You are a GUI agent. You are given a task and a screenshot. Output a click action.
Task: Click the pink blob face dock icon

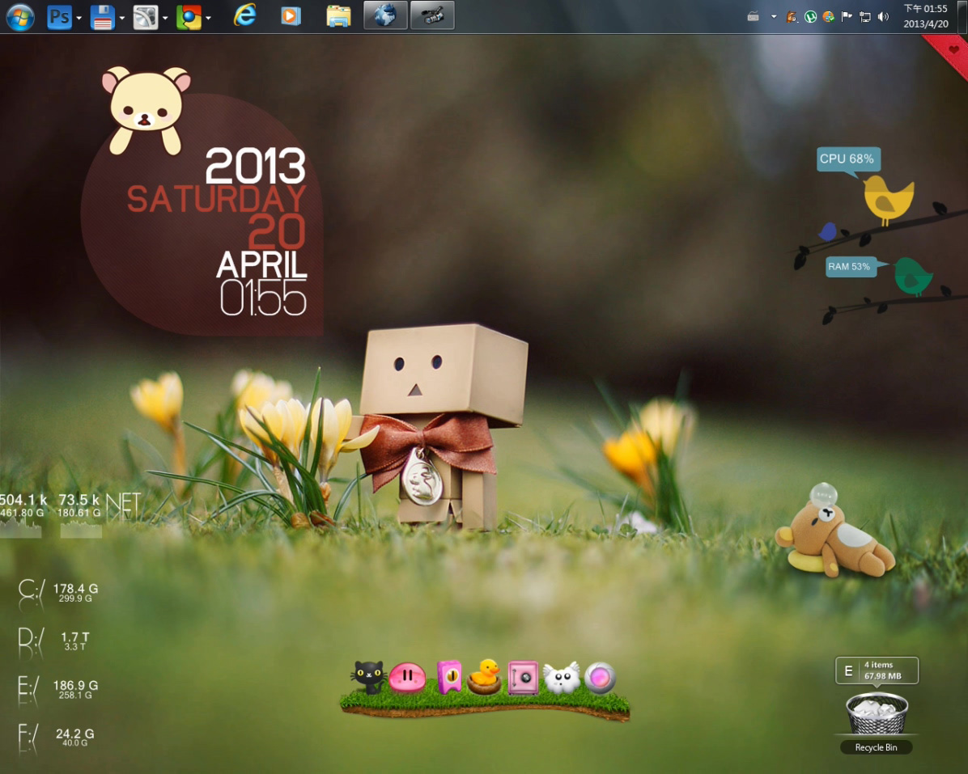[x=407, y=677]
